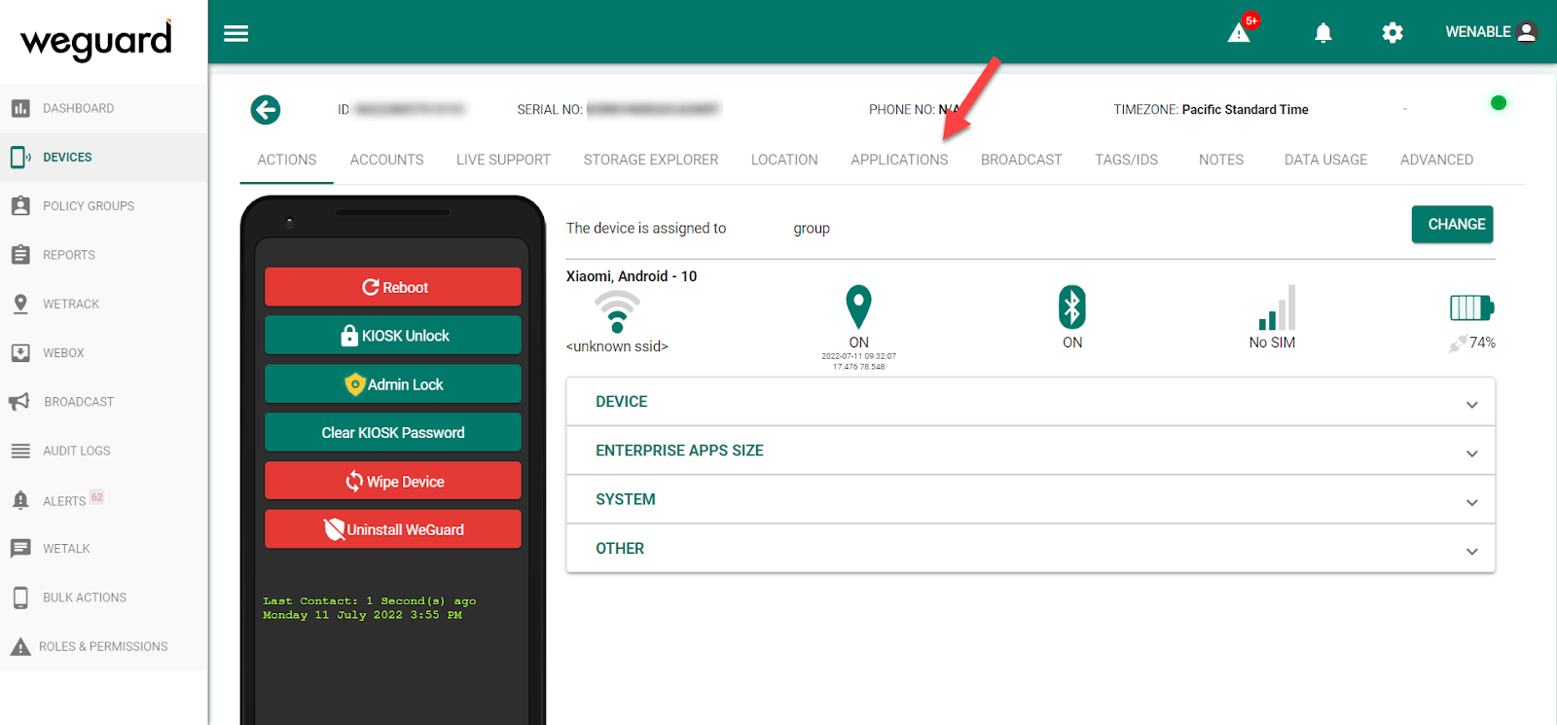Open the NOTES tab
The image size is (1557, 725).
click(x=1221, y=160)
